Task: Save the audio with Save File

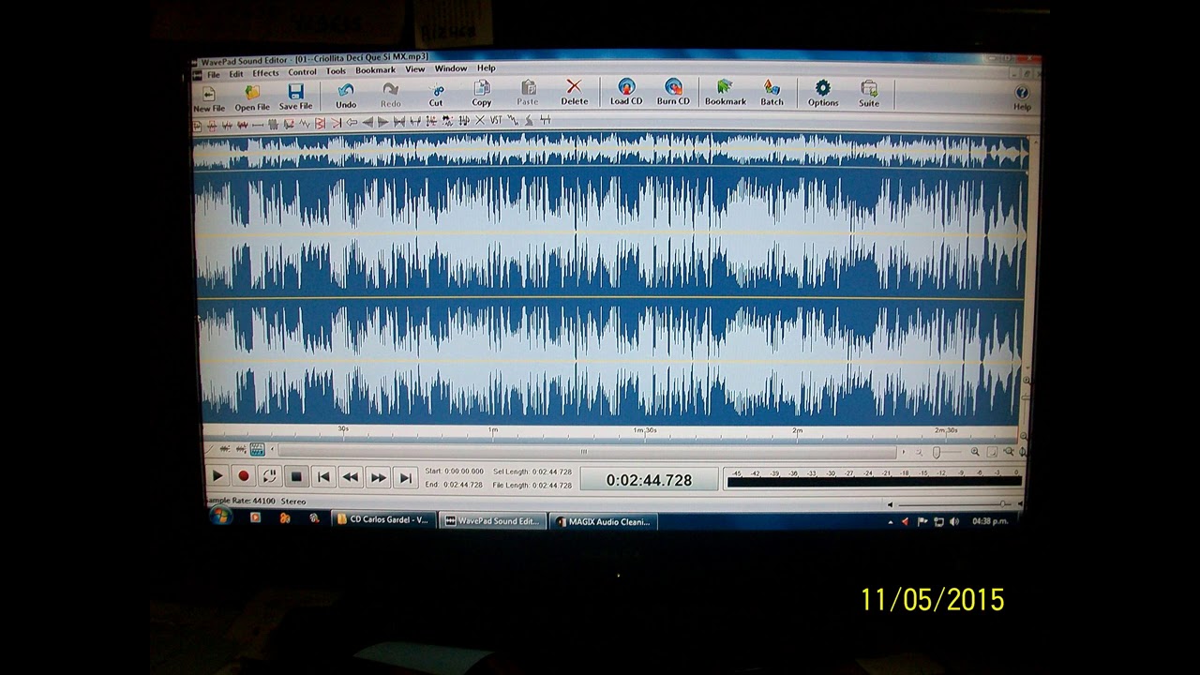Action: tap(295, 97)
